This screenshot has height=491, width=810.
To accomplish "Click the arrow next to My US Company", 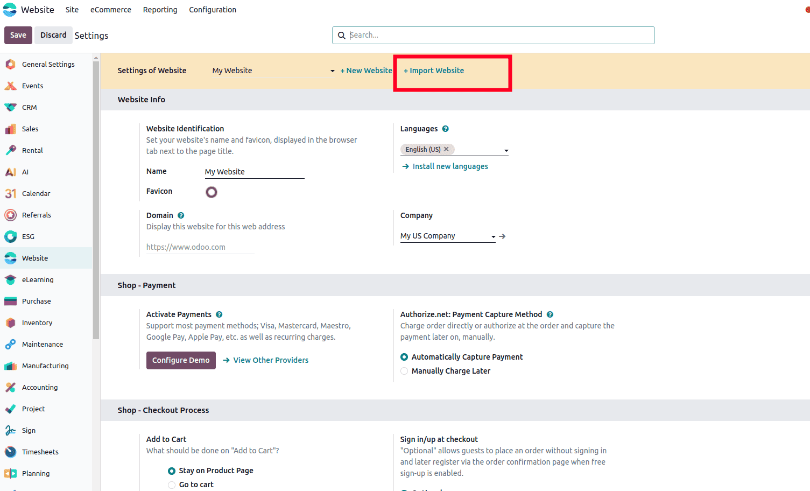I will coord(502,236).
